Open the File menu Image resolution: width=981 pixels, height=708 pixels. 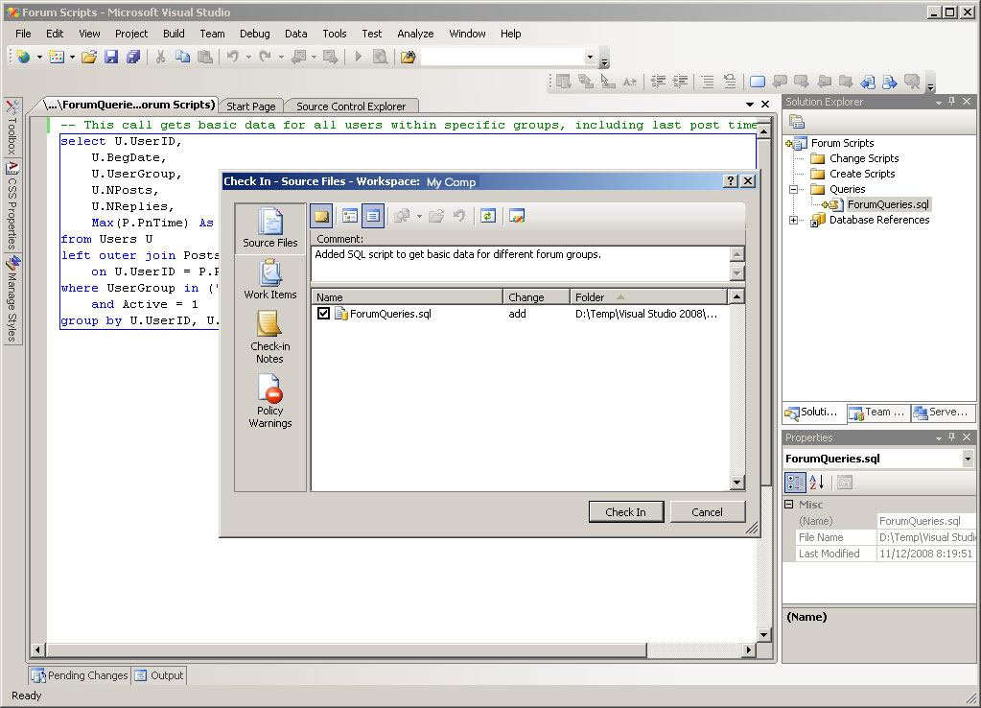[23, 34]
